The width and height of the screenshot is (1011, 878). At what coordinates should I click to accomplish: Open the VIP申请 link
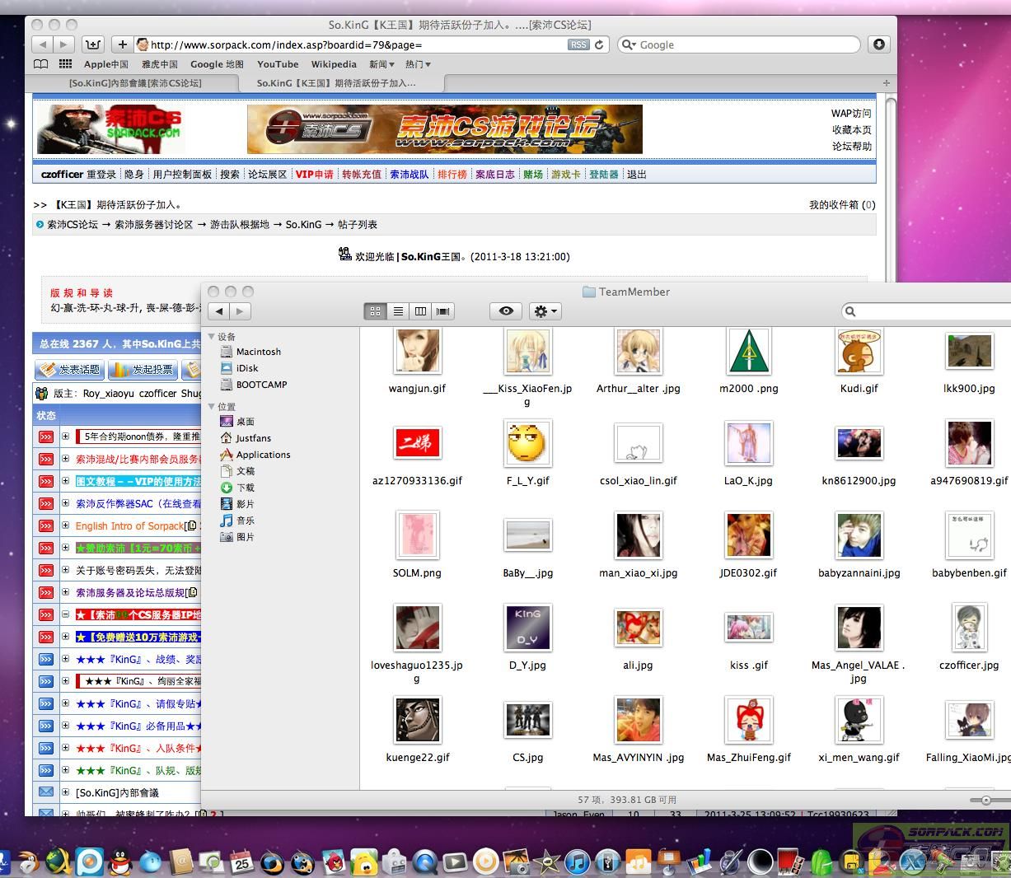coord(315,175)
